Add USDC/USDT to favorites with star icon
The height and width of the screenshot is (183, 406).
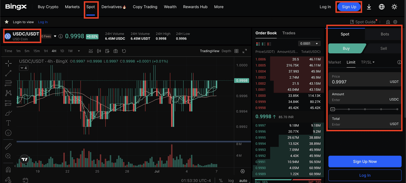[x=7, y=22]
